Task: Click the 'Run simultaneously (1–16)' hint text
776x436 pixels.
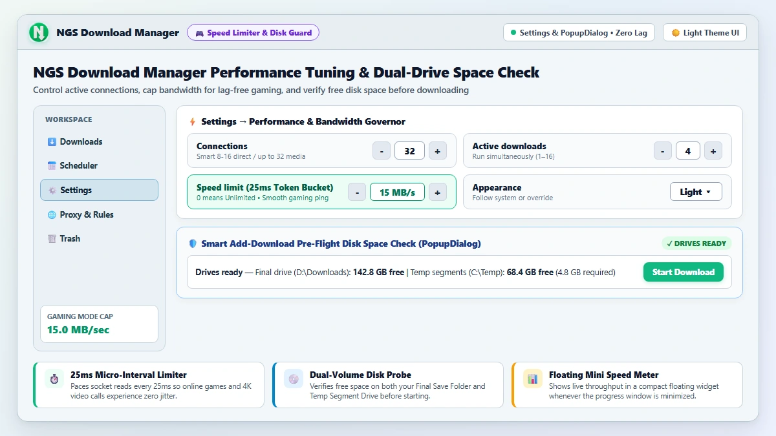Action: click(513, 156)
